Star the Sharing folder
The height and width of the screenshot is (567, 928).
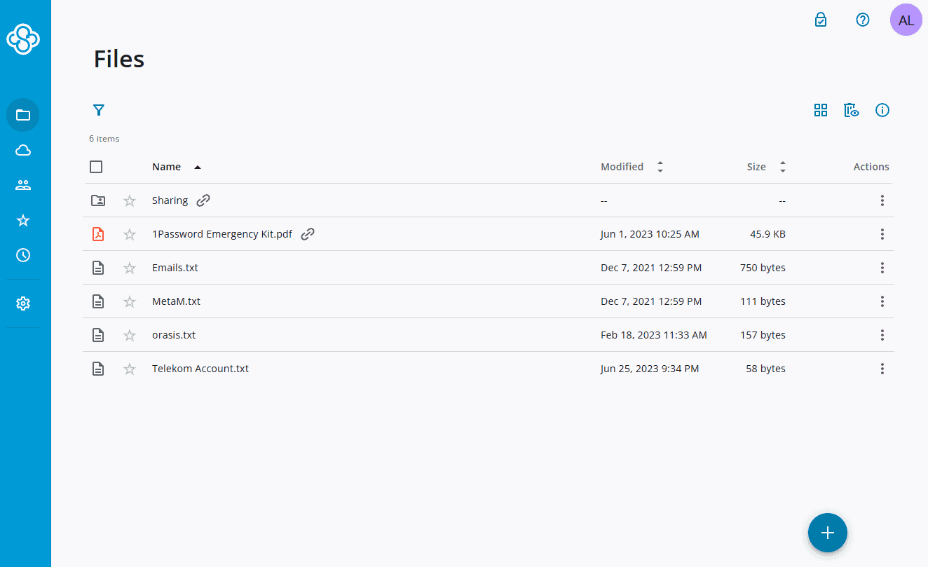(130, 200)
